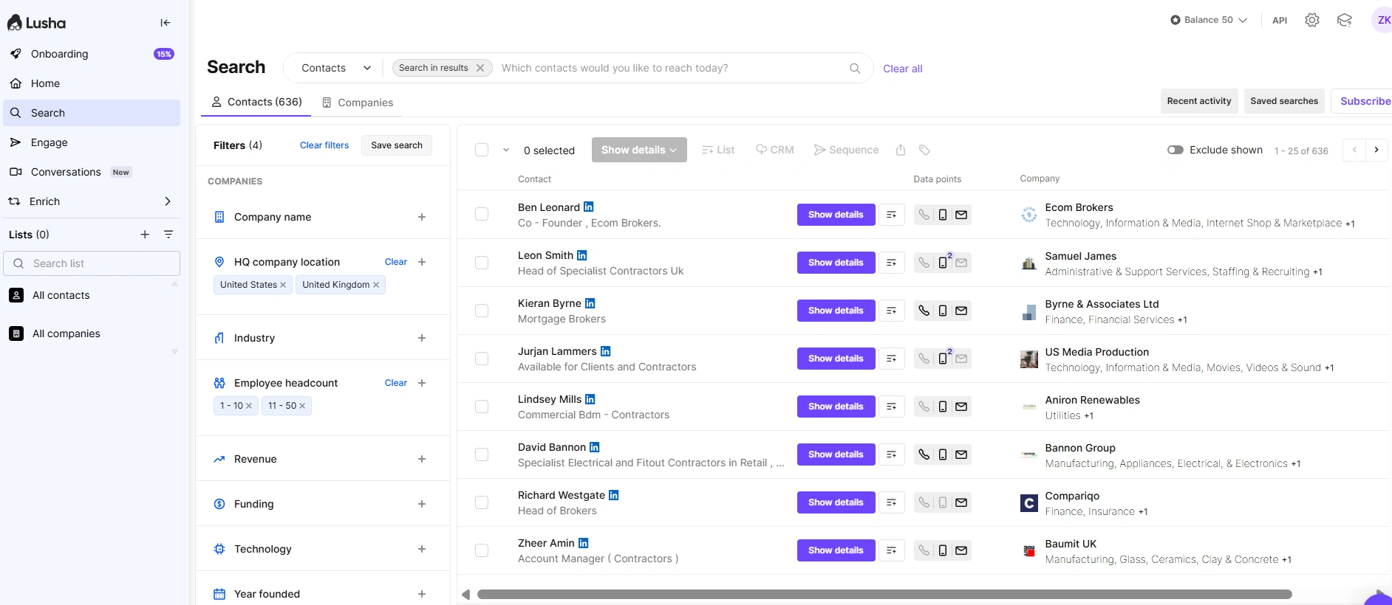Expand the Industry filter

pos(422,338)
